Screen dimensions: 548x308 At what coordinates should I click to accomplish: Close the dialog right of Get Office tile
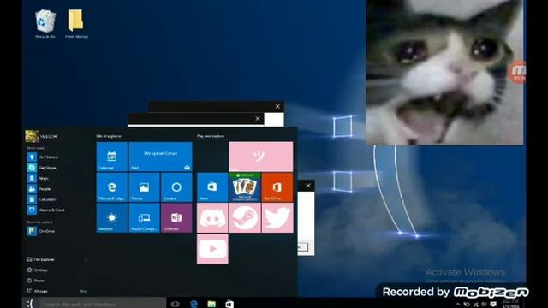(x=308, y=186)
